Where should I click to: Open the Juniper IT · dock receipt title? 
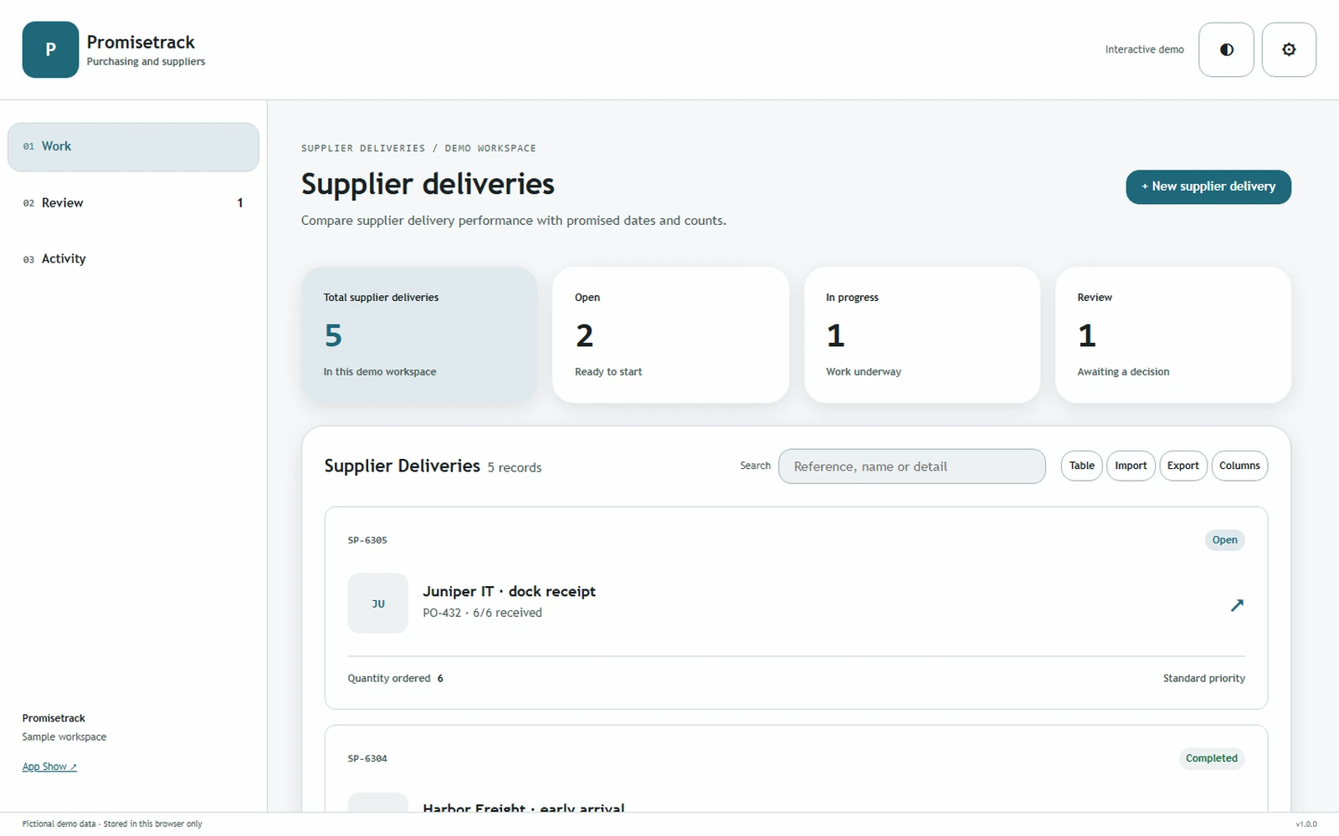(509, 591)
